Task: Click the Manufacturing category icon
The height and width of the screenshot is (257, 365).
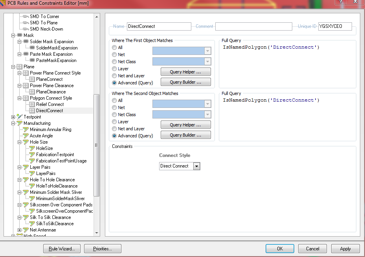Action: coord(20,123)
